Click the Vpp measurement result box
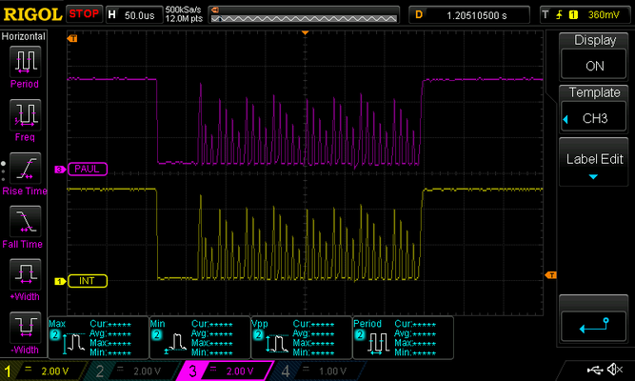Screen dimensions: 635x381 [x=300, y=337]
